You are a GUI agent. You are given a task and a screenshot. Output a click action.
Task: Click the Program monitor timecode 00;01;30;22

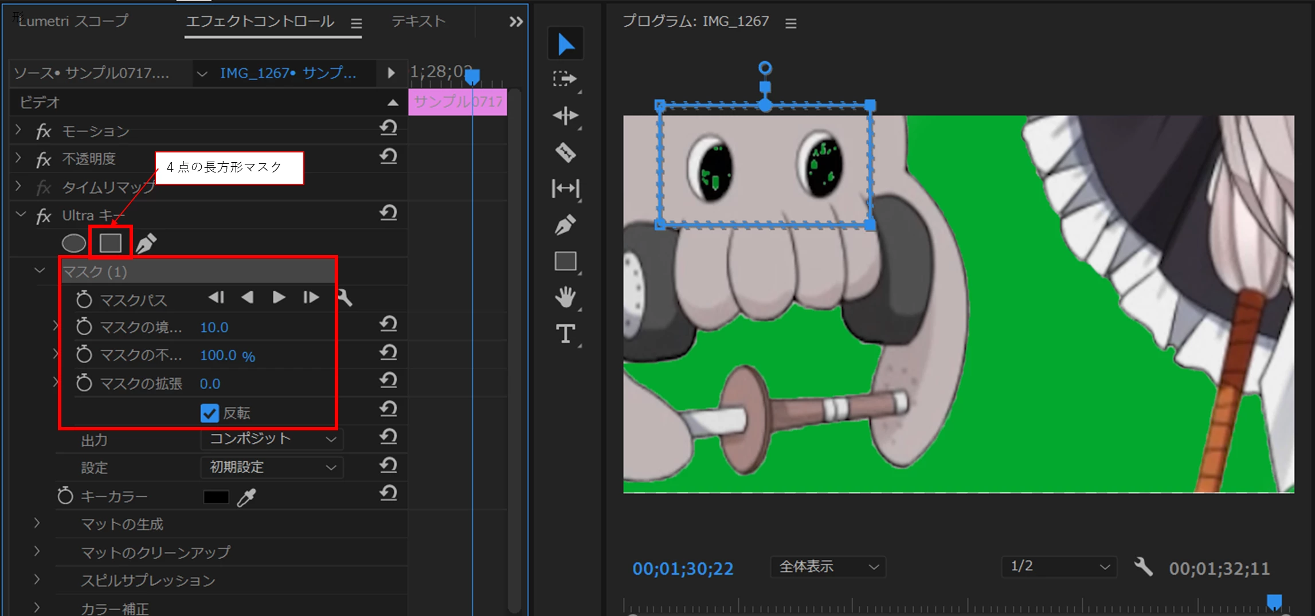[x=683, y=568]
